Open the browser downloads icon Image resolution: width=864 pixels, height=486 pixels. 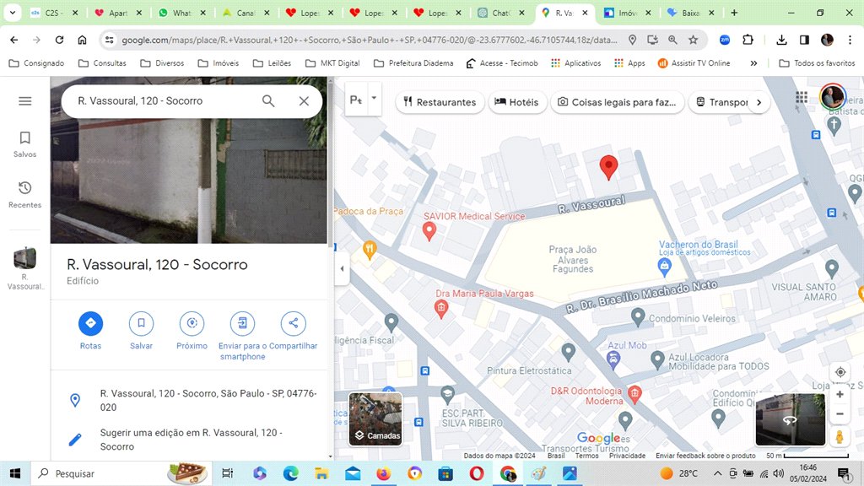point(781,40)
